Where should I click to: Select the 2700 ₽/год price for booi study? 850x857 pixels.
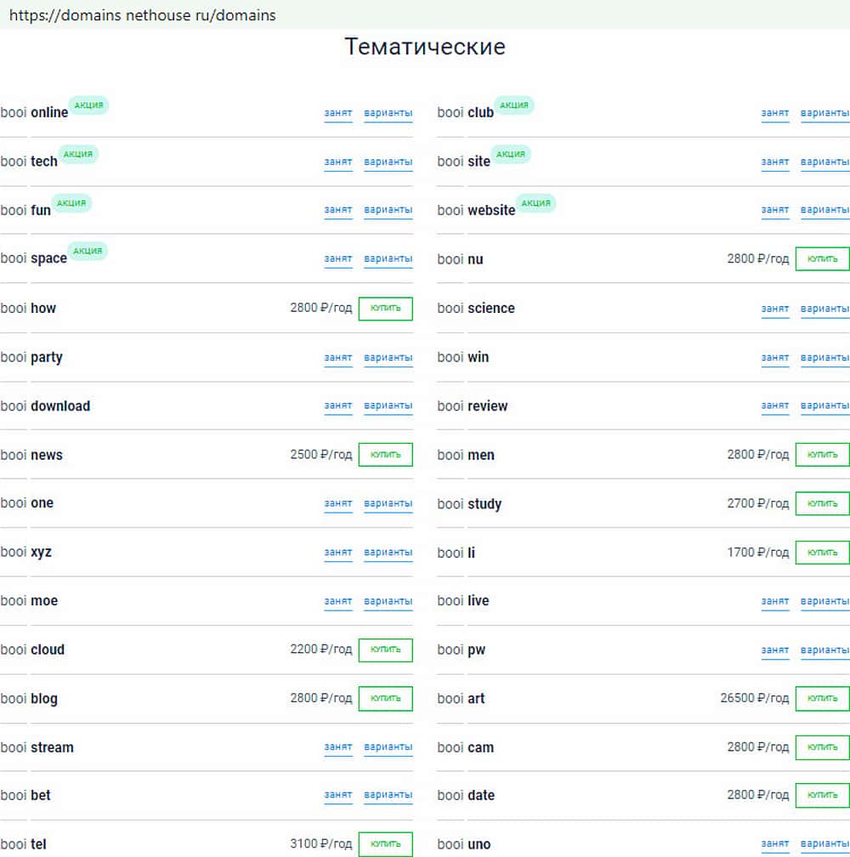click(757, 503)
